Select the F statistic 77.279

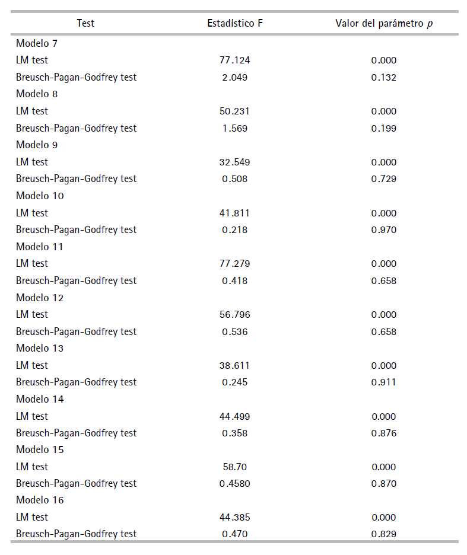(x=235, y=263)
